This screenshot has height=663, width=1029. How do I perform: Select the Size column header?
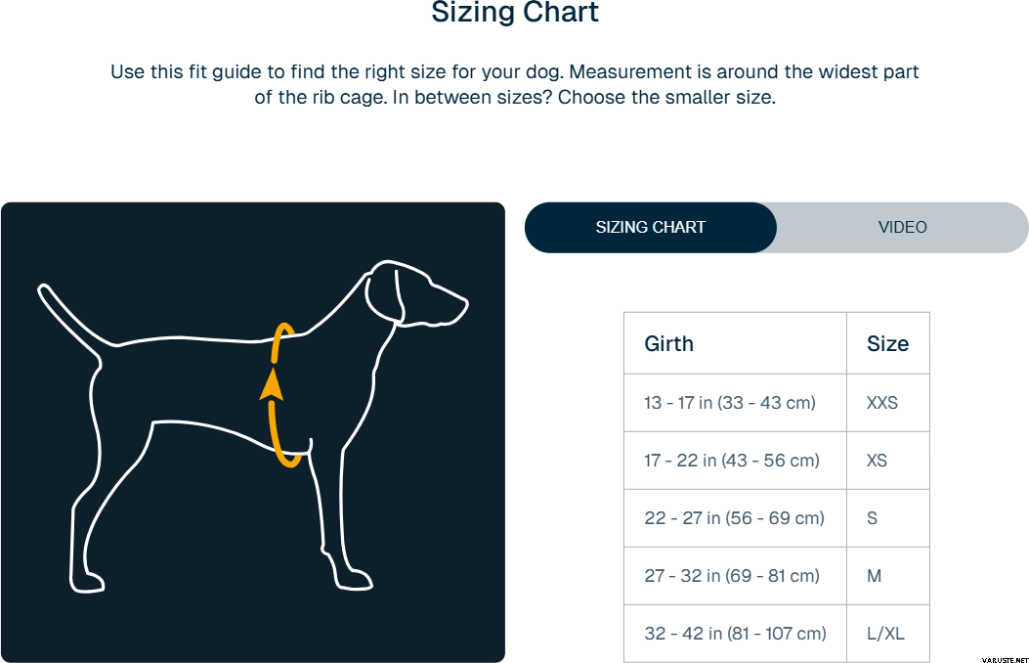[887, 343]
